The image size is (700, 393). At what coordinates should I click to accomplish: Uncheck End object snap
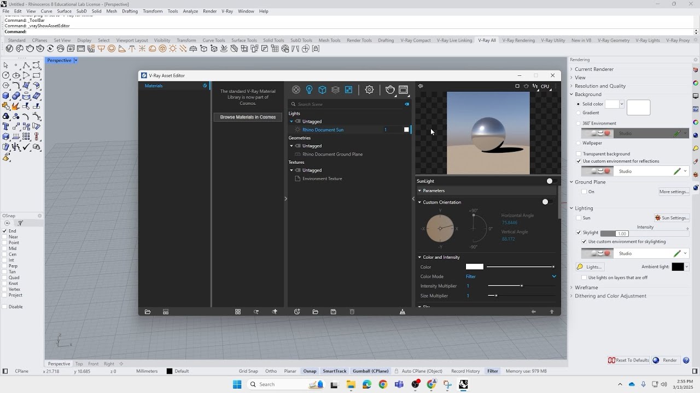[x=4, y=231]
